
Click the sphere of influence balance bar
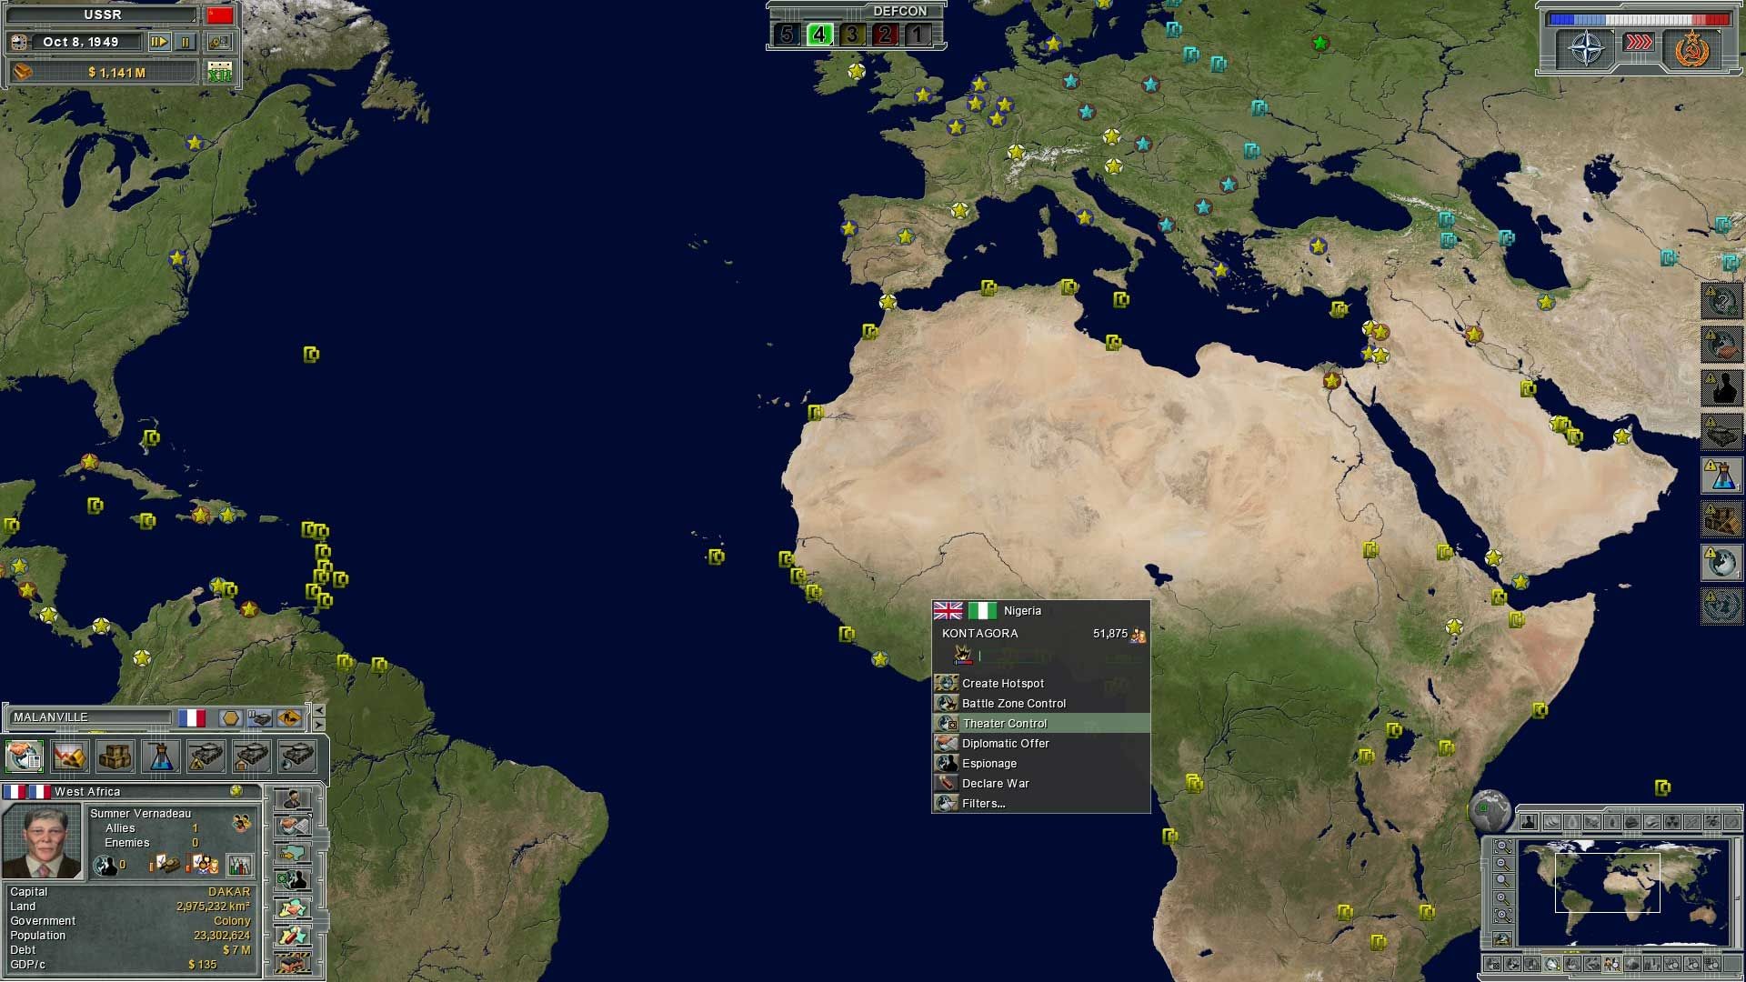coord(1639,18)
